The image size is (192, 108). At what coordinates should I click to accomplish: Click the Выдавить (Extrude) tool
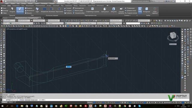(28, 8)
